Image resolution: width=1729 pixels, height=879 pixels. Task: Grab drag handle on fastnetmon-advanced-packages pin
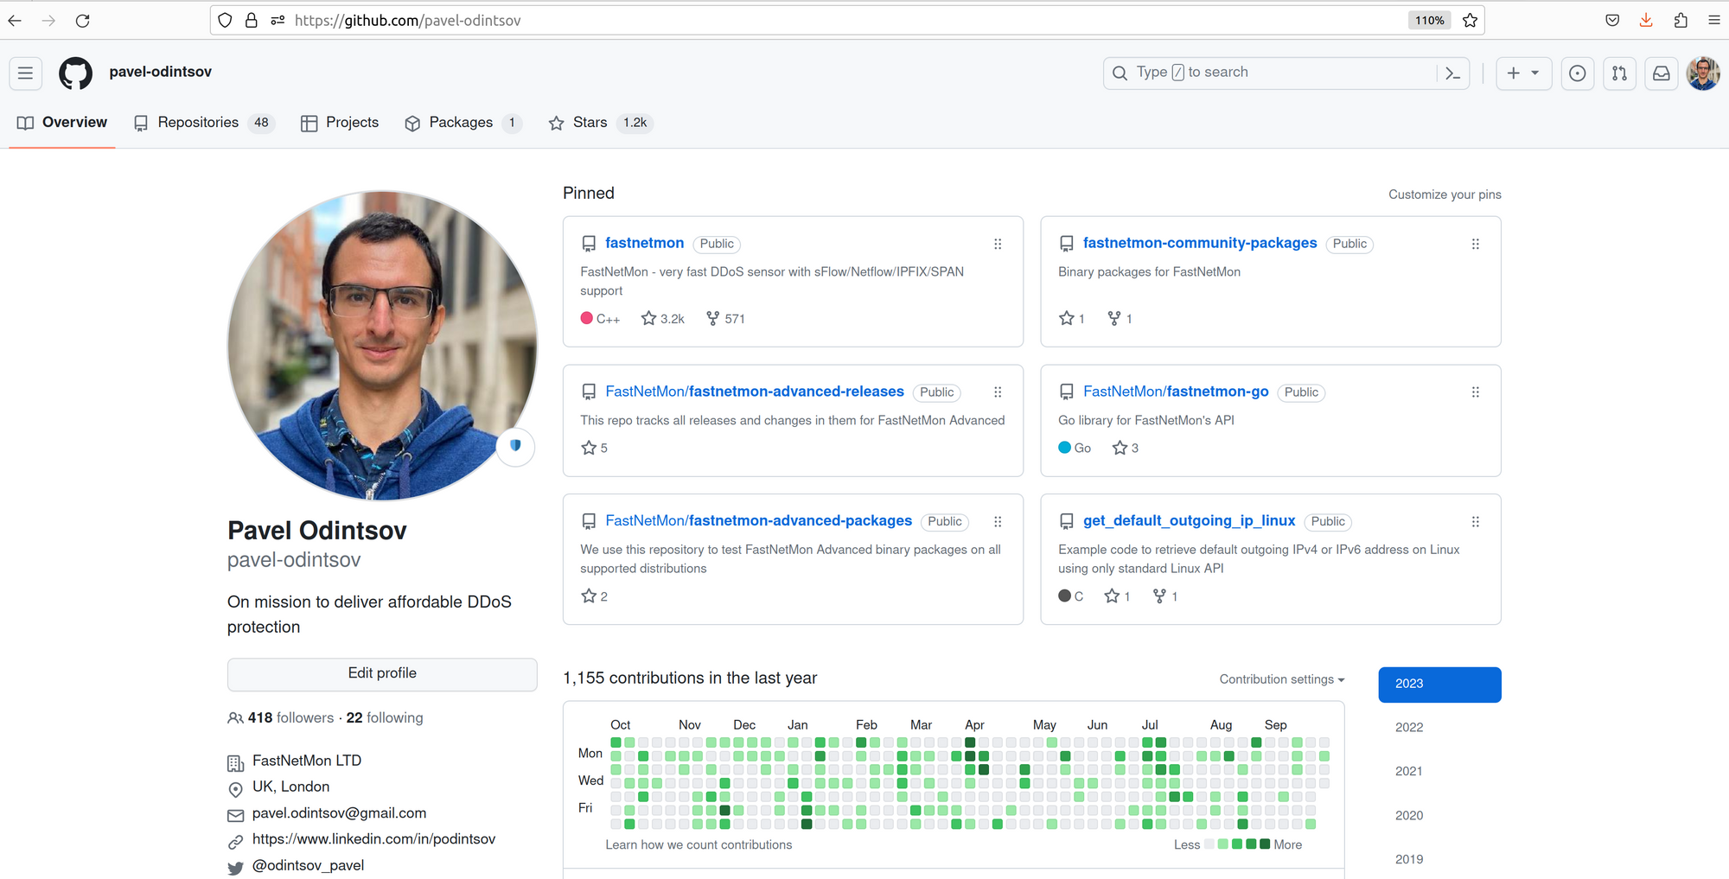(998, 522)
